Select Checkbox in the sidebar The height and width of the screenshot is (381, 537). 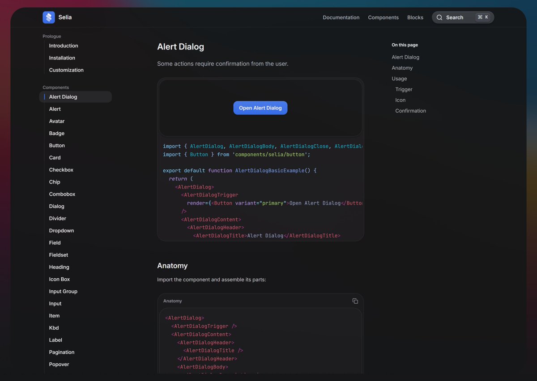(61, 170)
